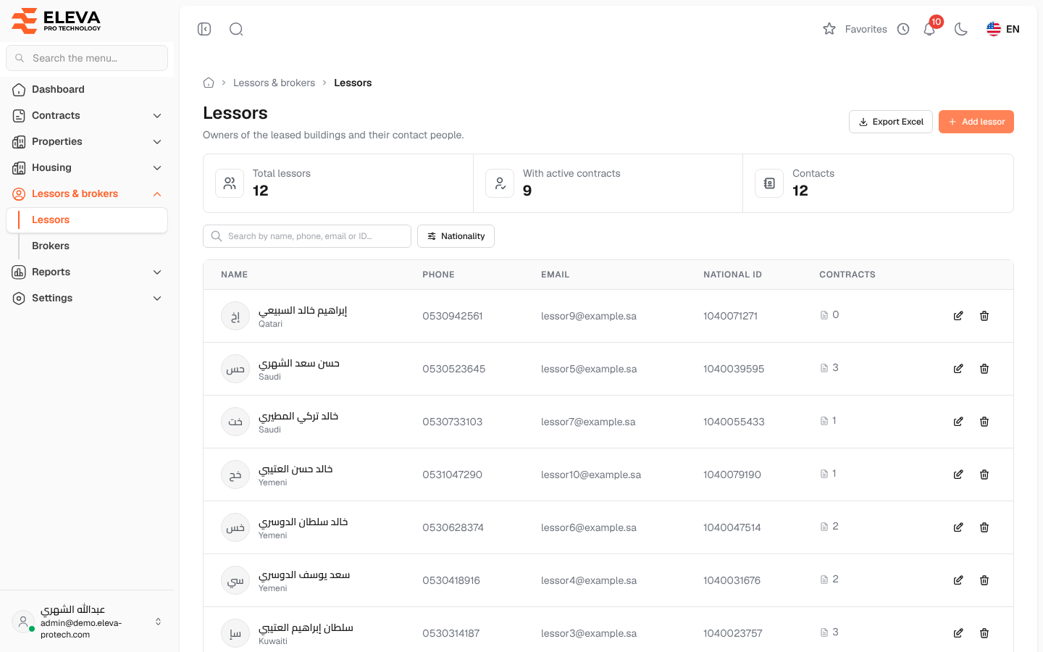Open contracts count for lessor5@example.sa
This screenshot has height=652, width=1043.
pyautogui.click(x=829, y=367)
